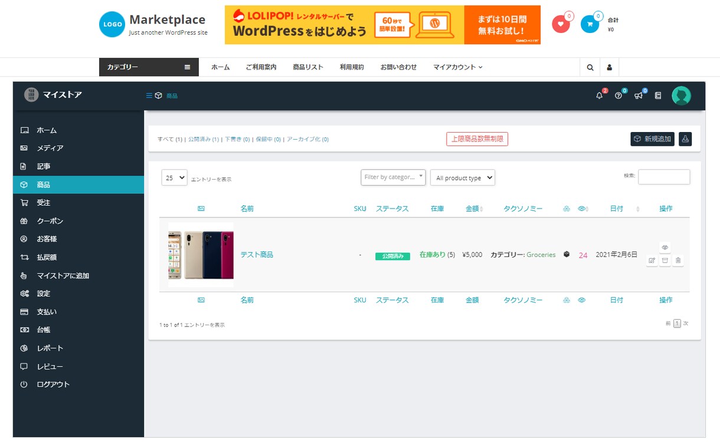Filter by 公開済み (1) status link
This screenshot has width=720, height=442.
point(204,140)
